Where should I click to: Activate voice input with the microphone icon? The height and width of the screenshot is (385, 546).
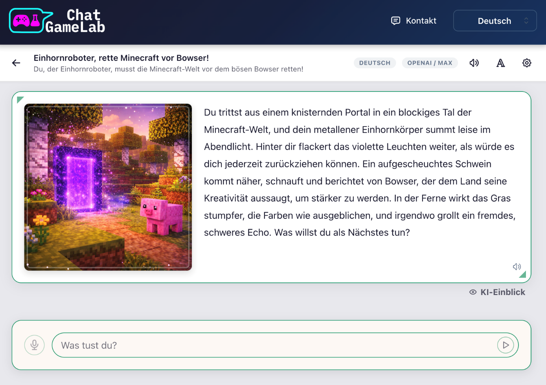34,345
